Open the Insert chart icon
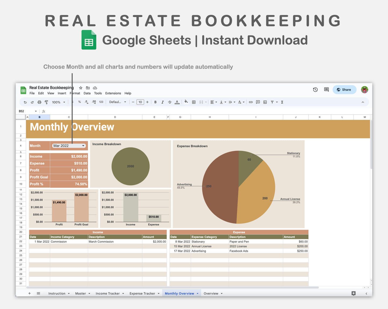The height and width of the screenshot is (309, 388). [265, 102]
